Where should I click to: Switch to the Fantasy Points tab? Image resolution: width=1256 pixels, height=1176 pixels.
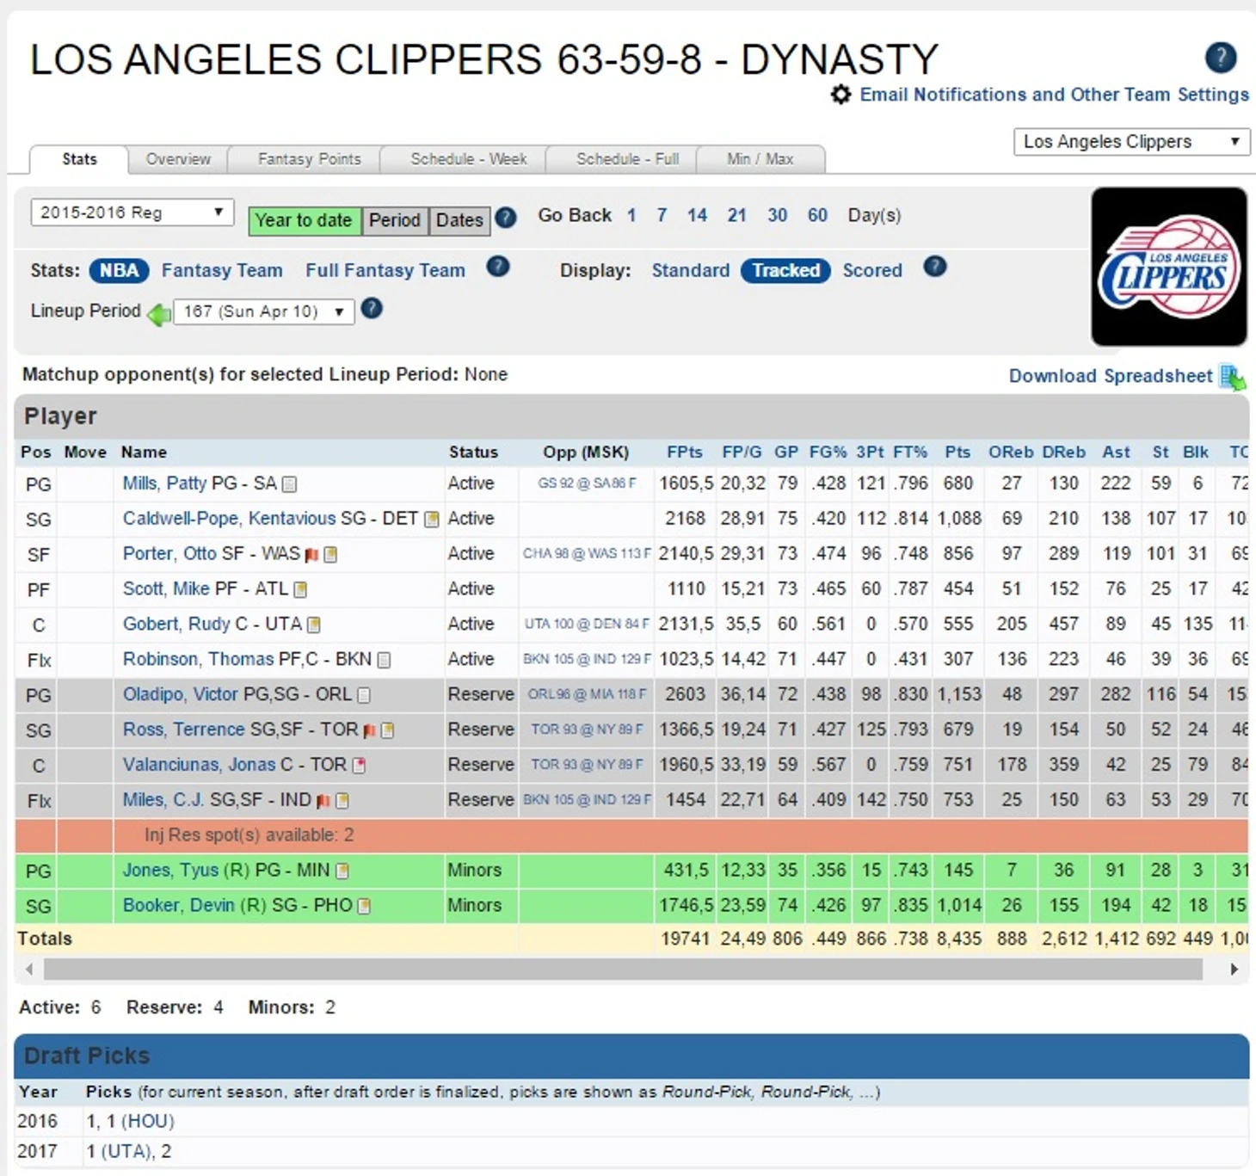[309, 159]
